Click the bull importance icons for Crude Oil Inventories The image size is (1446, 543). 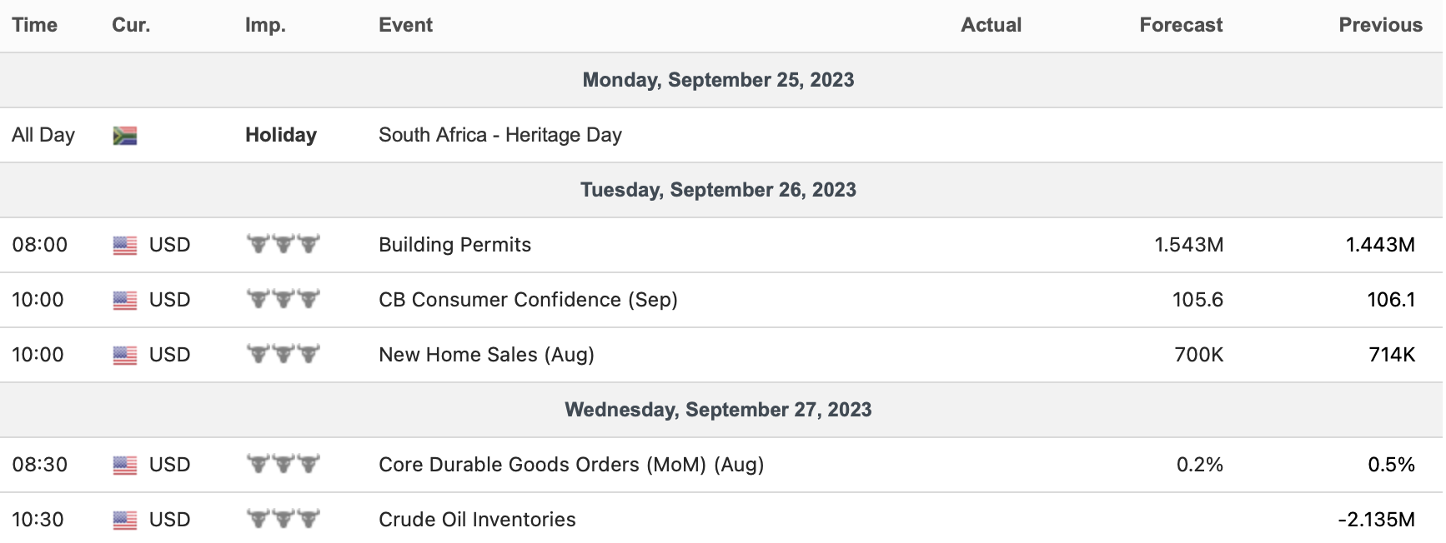pyautogui.click(x=284, y=519)
